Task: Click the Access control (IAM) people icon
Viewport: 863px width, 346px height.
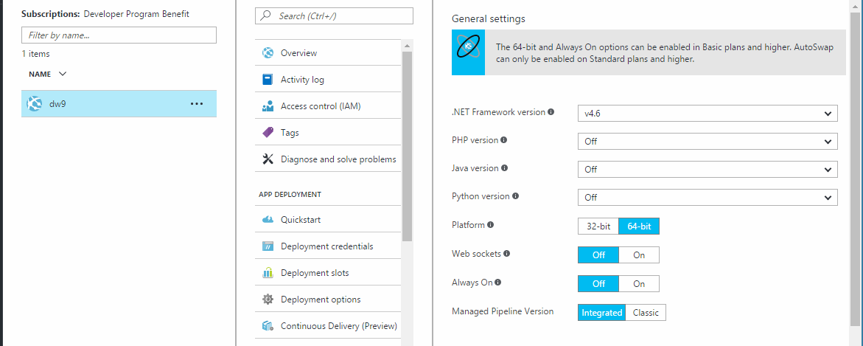Action: (268, 106)
